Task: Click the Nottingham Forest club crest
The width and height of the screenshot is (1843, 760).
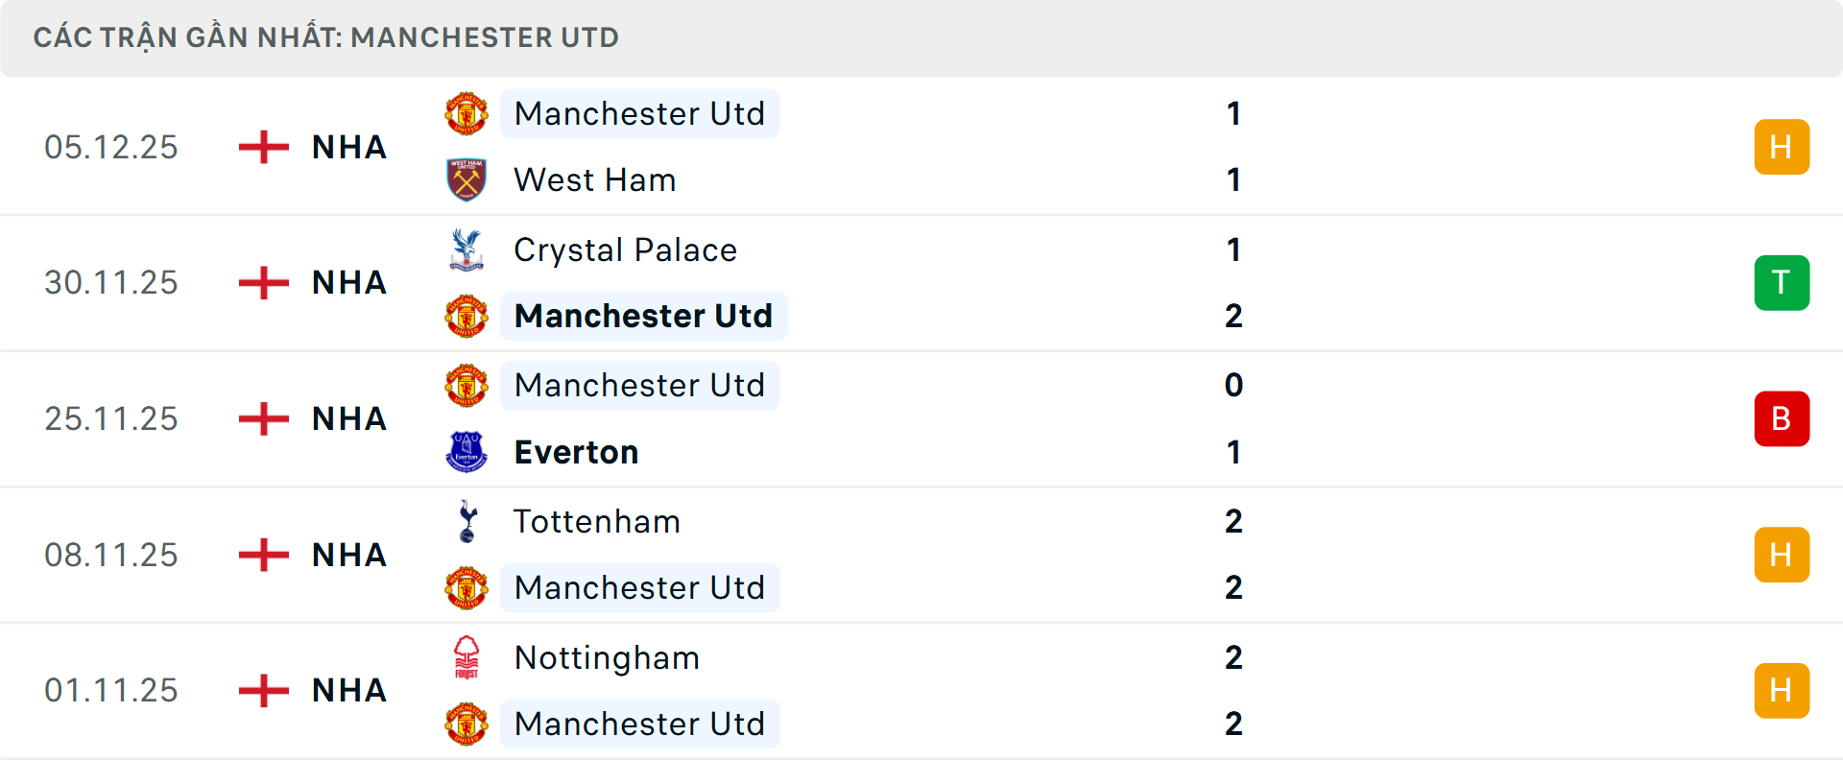Action: point(467,657)
